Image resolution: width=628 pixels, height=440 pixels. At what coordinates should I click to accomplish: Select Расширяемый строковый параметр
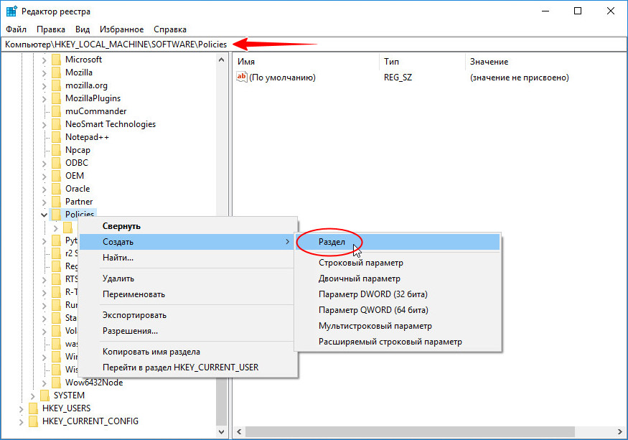coord(398,342)
